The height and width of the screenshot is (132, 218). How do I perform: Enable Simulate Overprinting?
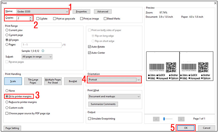point(90,118)
